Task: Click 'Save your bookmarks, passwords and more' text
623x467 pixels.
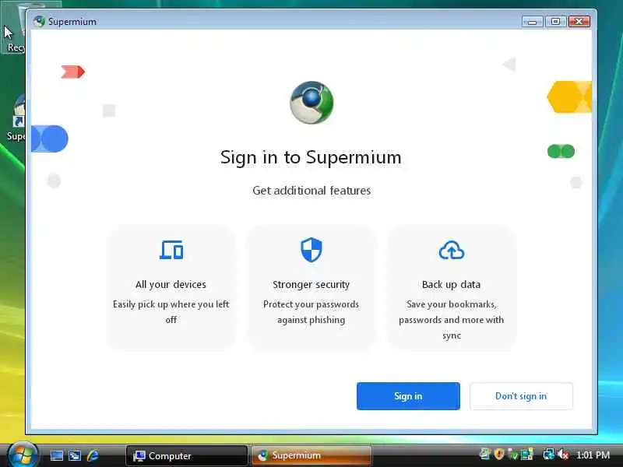Action: point(452,320)
